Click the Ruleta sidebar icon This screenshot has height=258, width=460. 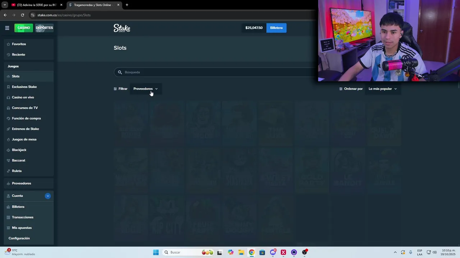pos(9,171)
